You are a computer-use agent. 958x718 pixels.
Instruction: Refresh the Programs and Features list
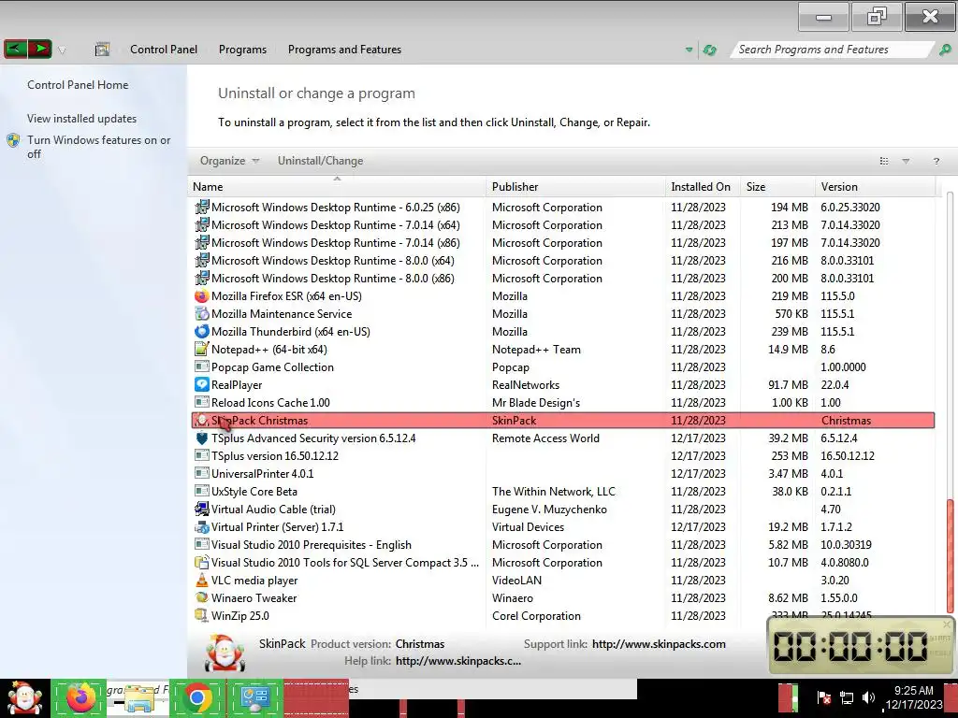[709, 50]
